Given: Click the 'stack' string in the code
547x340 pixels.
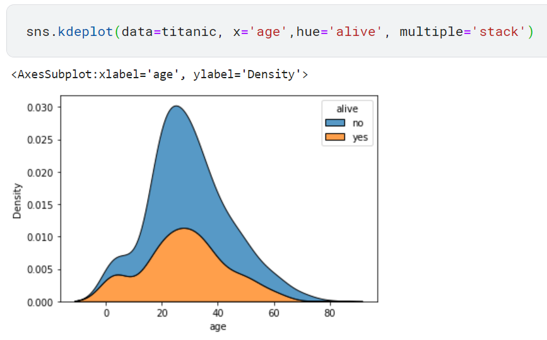Looking at the screenshot, I should pyautogui.click(x=498, y=32).
